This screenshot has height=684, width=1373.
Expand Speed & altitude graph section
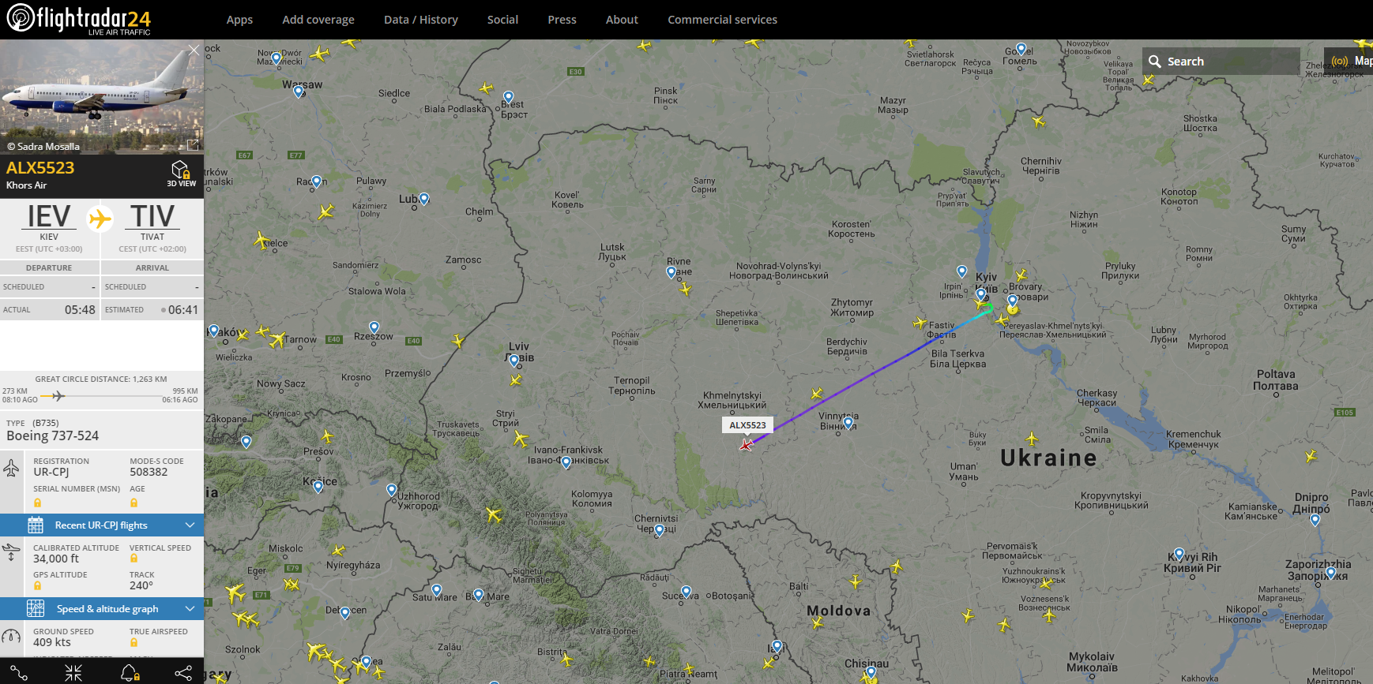pos(102,609)
